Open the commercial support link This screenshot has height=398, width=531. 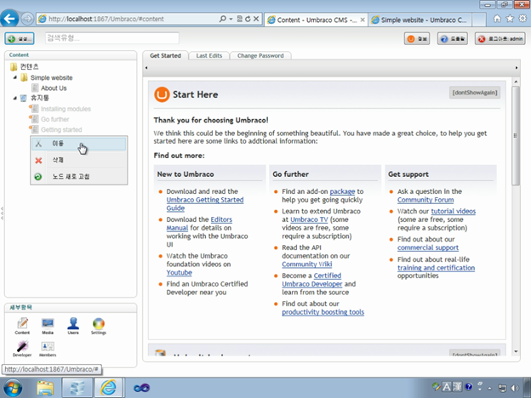[428, 247]
